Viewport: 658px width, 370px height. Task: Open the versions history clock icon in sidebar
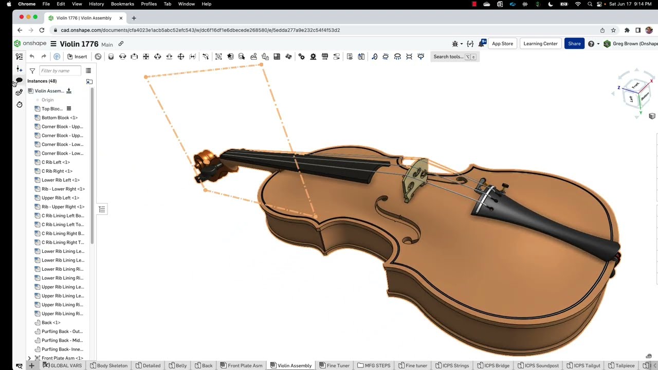[19, 104]
